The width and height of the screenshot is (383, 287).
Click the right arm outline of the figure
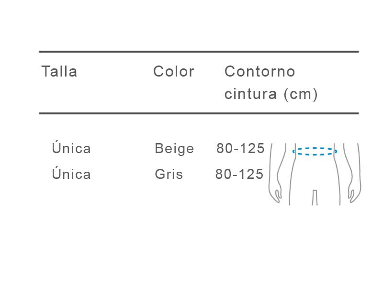coord(352,173)
